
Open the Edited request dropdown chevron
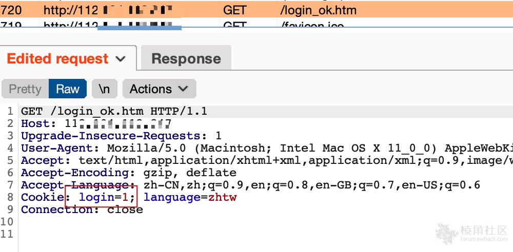pos(121,59)
